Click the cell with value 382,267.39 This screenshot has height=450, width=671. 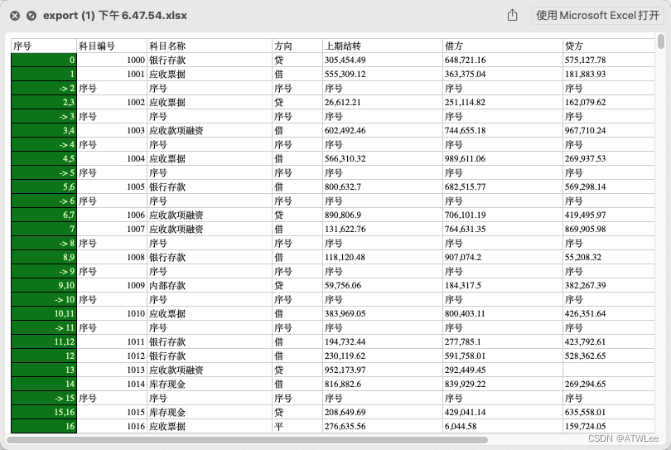[x=609, y=286]
